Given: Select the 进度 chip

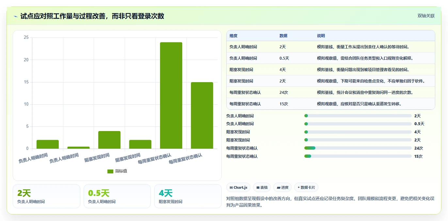Looking at the screenshot, I should [x=282, y=187].
